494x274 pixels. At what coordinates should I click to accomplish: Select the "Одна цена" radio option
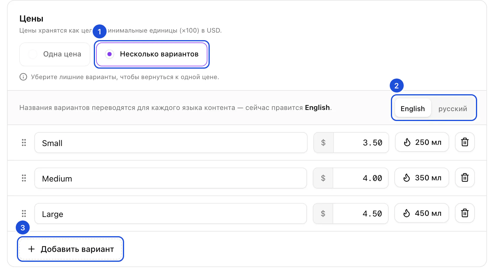(x=55, y=54)
